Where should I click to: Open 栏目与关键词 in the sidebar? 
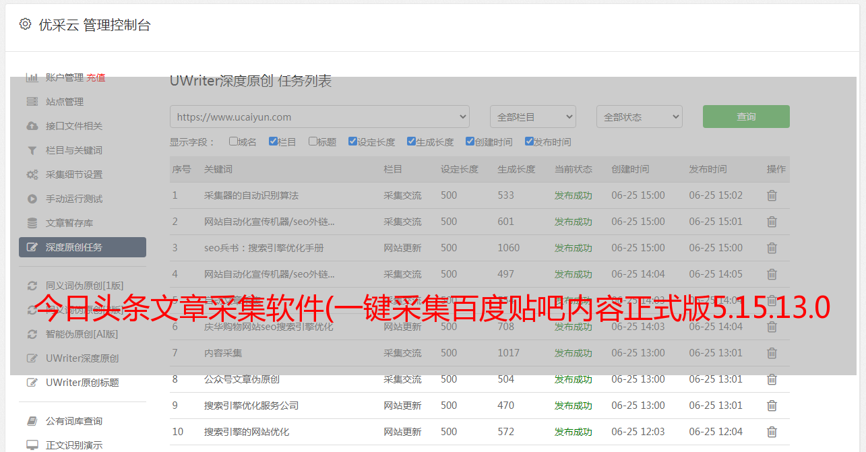(74, 150)
